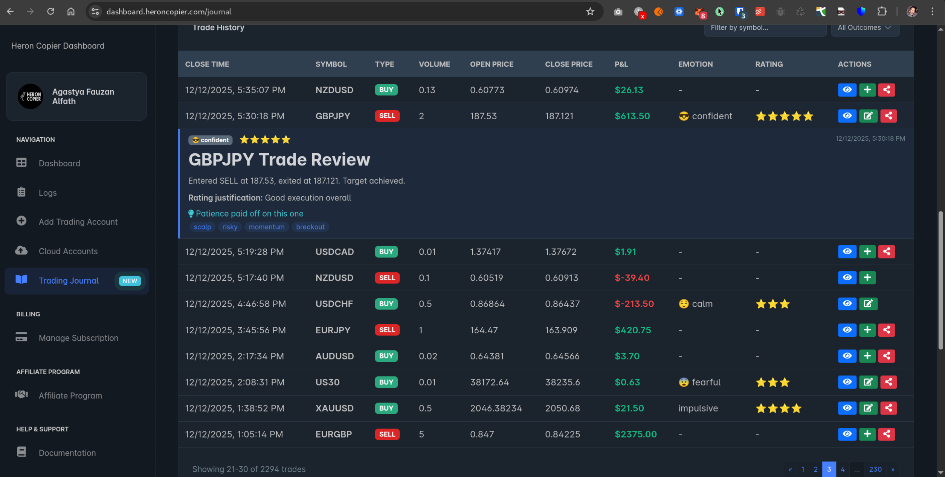945x477 pixels.
Task: Open Cloud Accounts from sidebar
Action: click(68, 251)
